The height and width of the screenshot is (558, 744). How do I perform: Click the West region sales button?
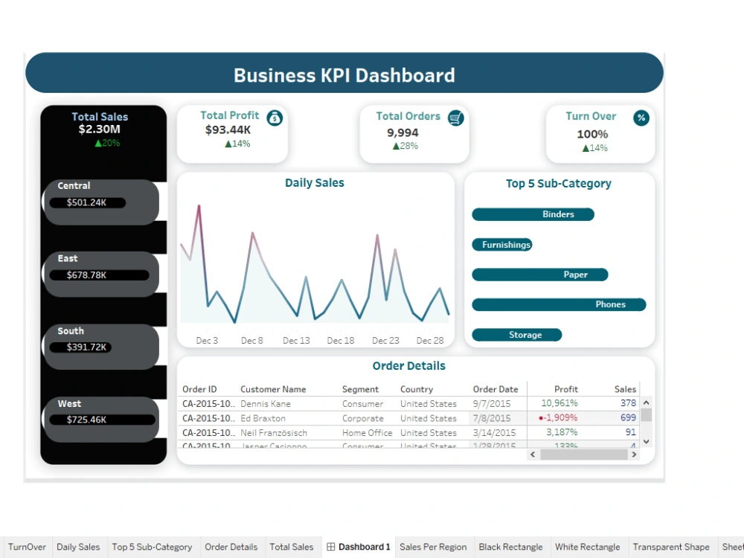pyautogui.click(x=101, y=419)
